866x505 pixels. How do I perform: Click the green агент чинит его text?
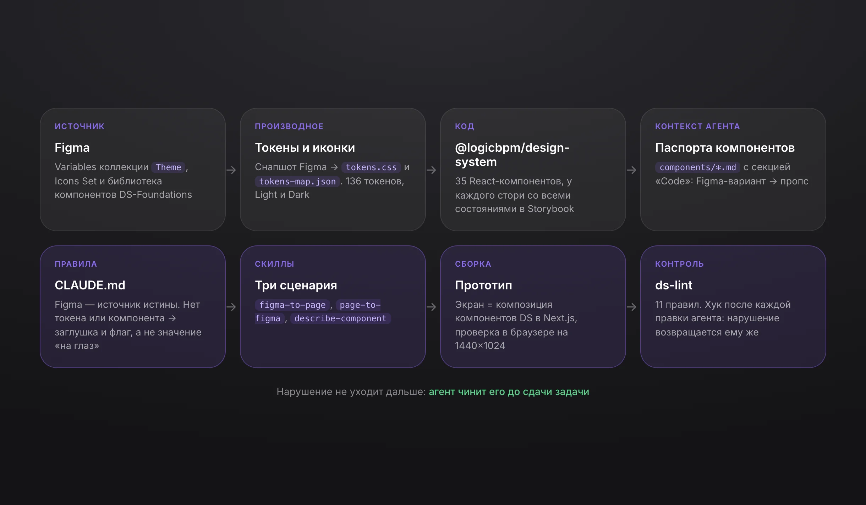click(x=509, y=392)
